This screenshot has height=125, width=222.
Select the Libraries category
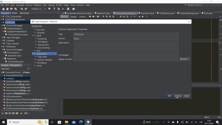[41, 33]
